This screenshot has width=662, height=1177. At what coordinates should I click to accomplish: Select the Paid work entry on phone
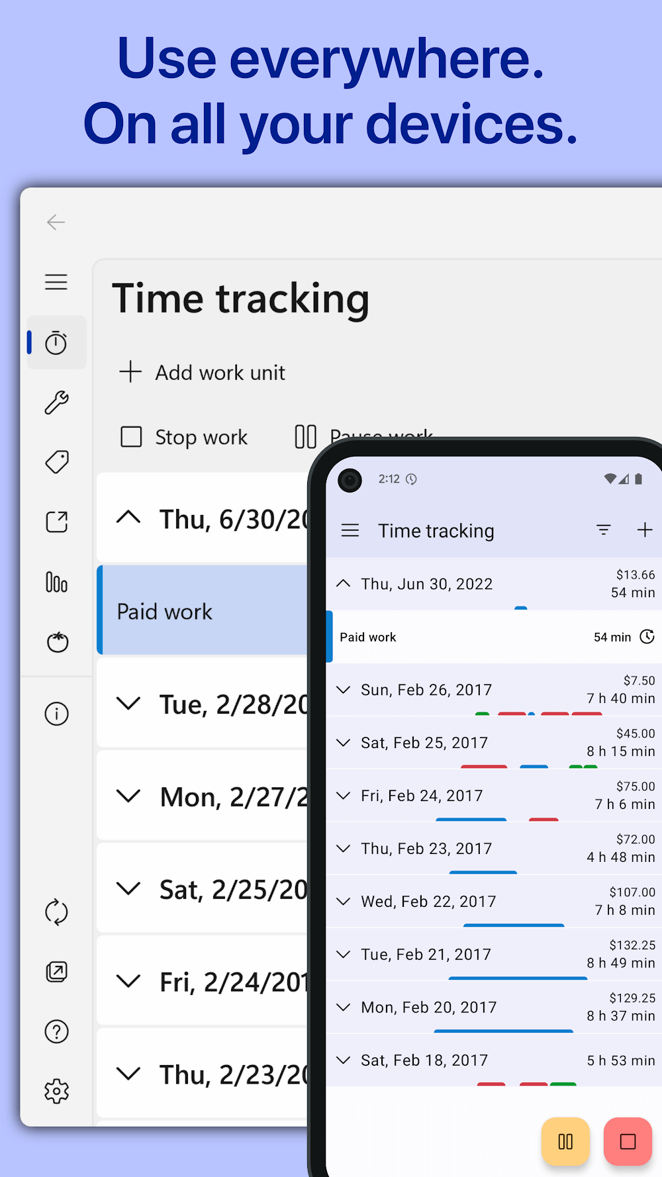[x=463, y=637]
